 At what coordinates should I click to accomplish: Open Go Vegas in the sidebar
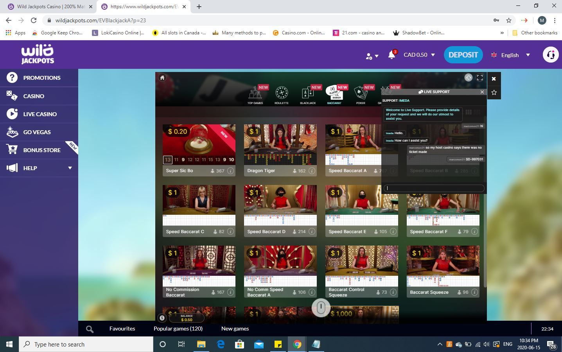point(39,132)
